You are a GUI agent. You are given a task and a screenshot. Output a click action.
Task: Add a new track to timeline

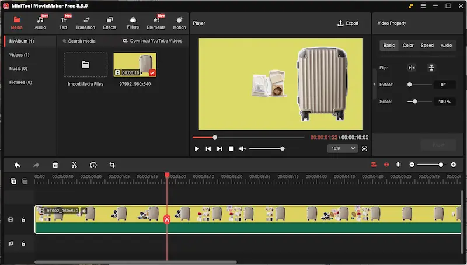tap(13, 182)
